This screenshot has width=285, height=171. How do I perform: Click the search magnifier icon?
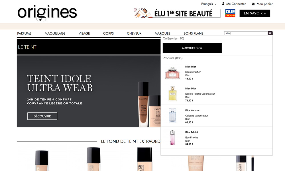[270, 33]
